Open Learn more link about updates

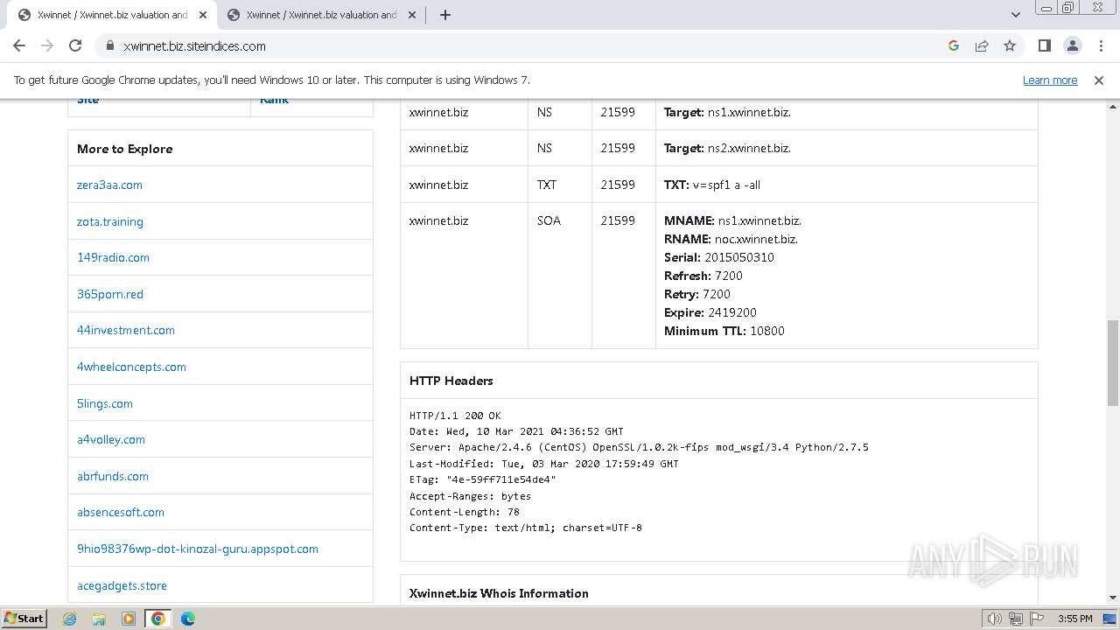[x=1050, y=80]
